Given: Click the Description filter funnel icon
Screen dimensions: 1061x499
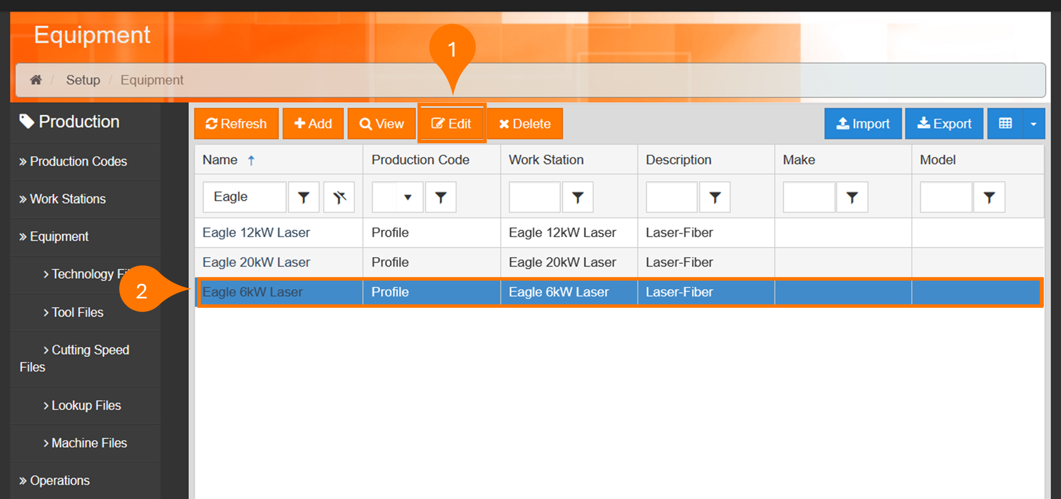Looking at the screenshot, I should pyautogui.click(x=714, y=198).
